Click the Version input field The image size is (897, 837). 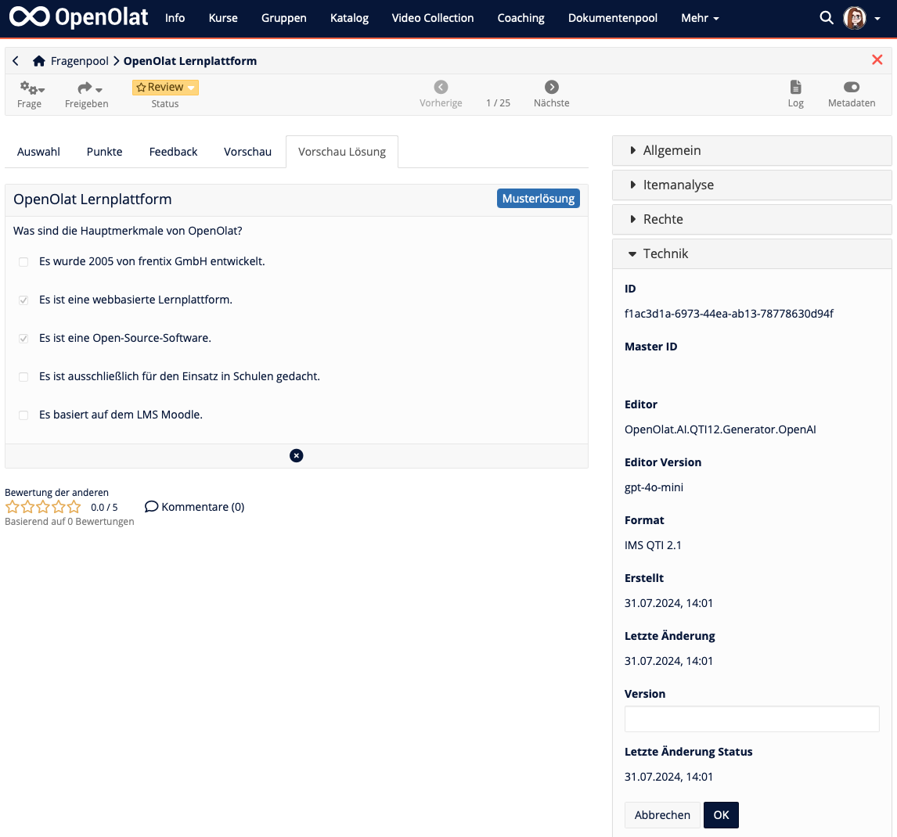point(751,719)
